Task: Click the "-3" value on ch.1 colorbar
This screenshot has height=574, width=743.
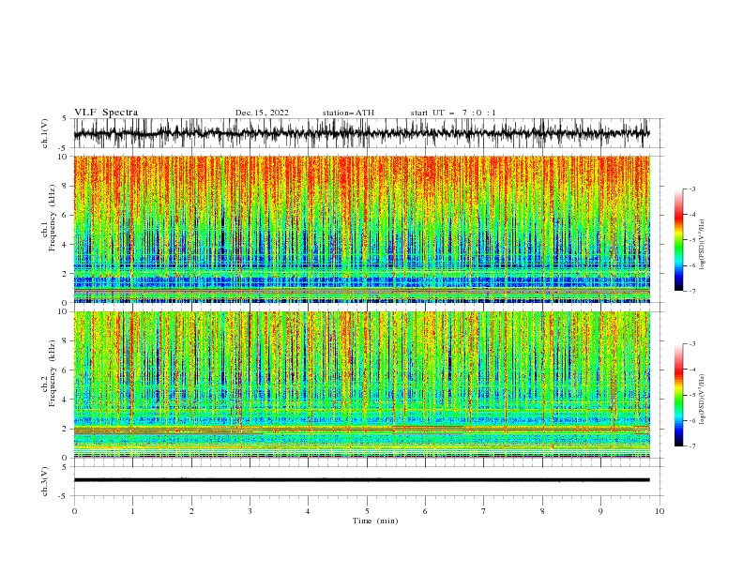Action: click(x=691, y=189)
